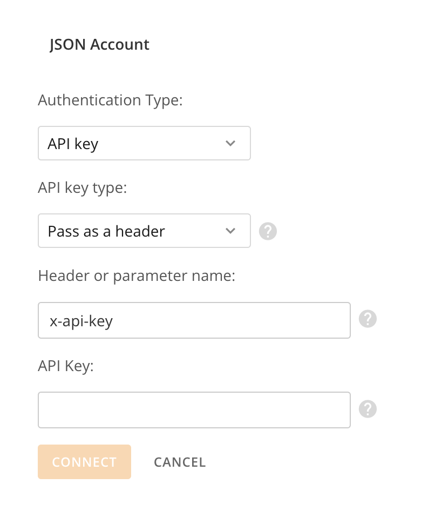The image size is (435, 511).
Task: Show help for API key type
Action: point(268,231)
